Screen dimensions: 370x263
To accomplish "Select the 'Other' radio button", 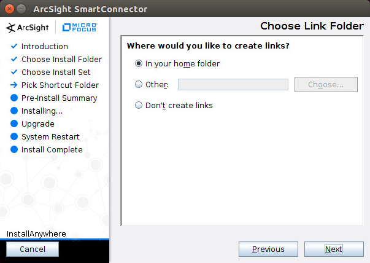I will pos(139,84).
